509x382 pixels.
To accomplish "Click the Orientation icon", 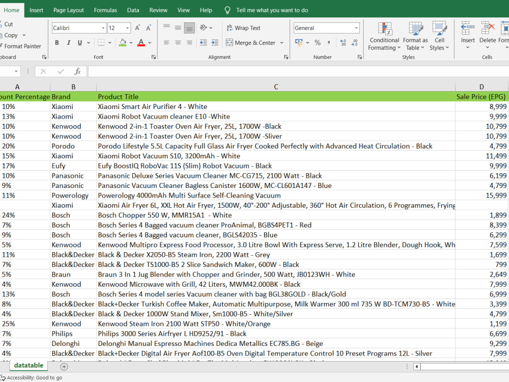I will [x=204, y=28].
